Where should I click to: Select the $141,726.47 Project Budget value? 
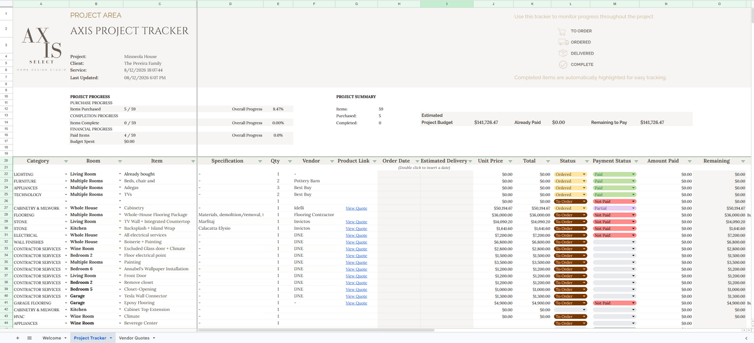486,122
